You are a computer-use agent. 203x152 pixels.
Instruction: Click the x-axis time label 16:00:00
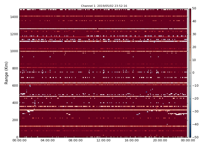131,140
